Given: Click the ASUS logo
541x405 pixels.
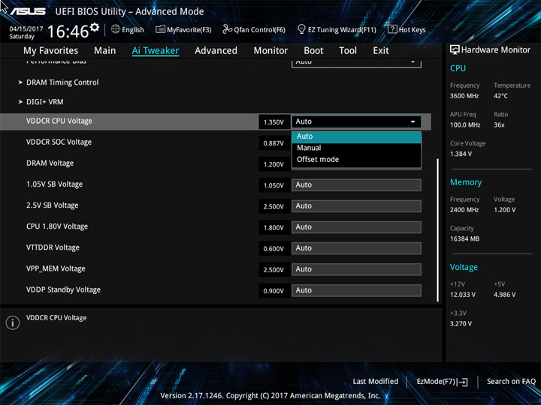Looking at the screenshot, I should coord(28,11).
